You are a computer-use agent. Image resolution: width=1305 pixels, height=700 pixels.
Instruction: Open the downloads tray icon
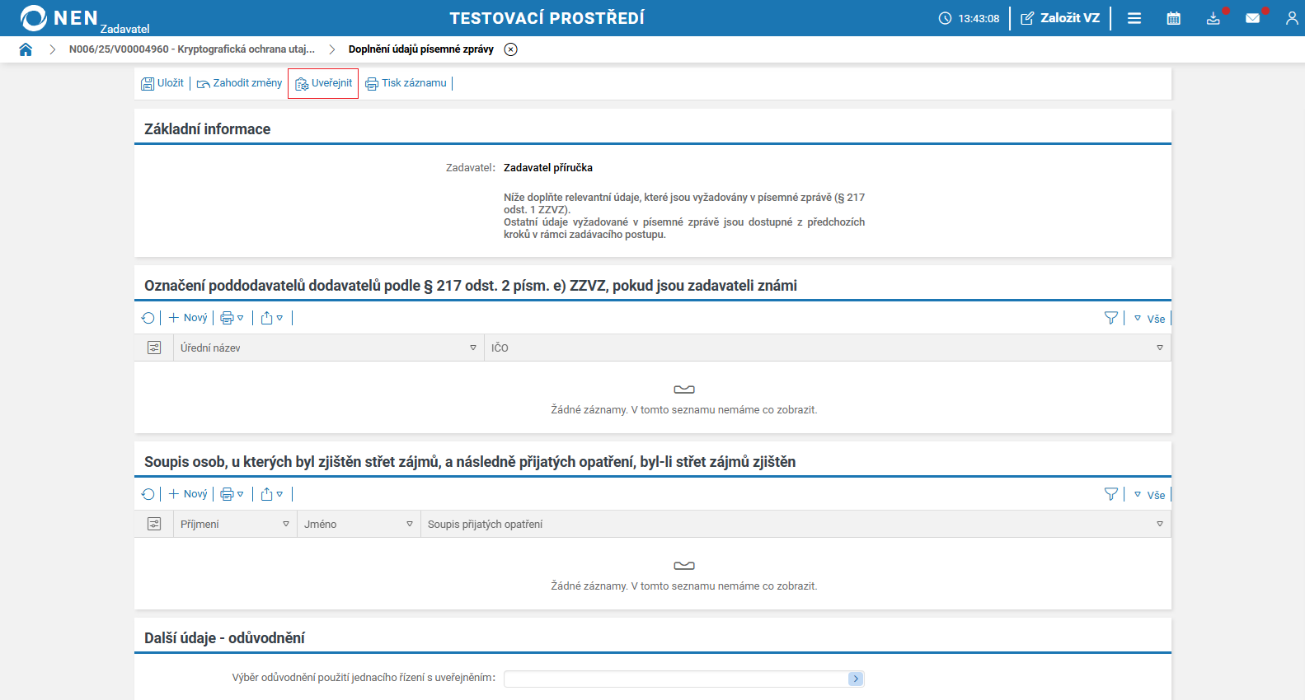coord(1213,18)
